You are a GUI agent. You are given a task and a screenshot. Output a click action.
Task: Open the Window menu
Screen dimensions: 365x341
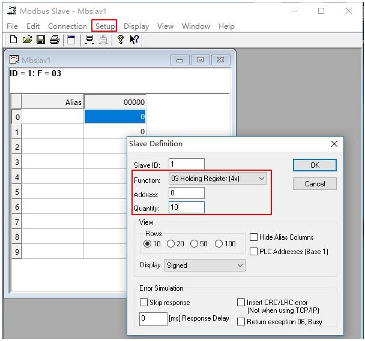pyautogui.click(x=196, y=26)
